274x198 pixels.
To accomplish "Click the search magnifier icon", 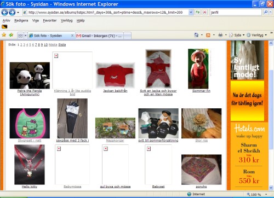I will (266, 12).
